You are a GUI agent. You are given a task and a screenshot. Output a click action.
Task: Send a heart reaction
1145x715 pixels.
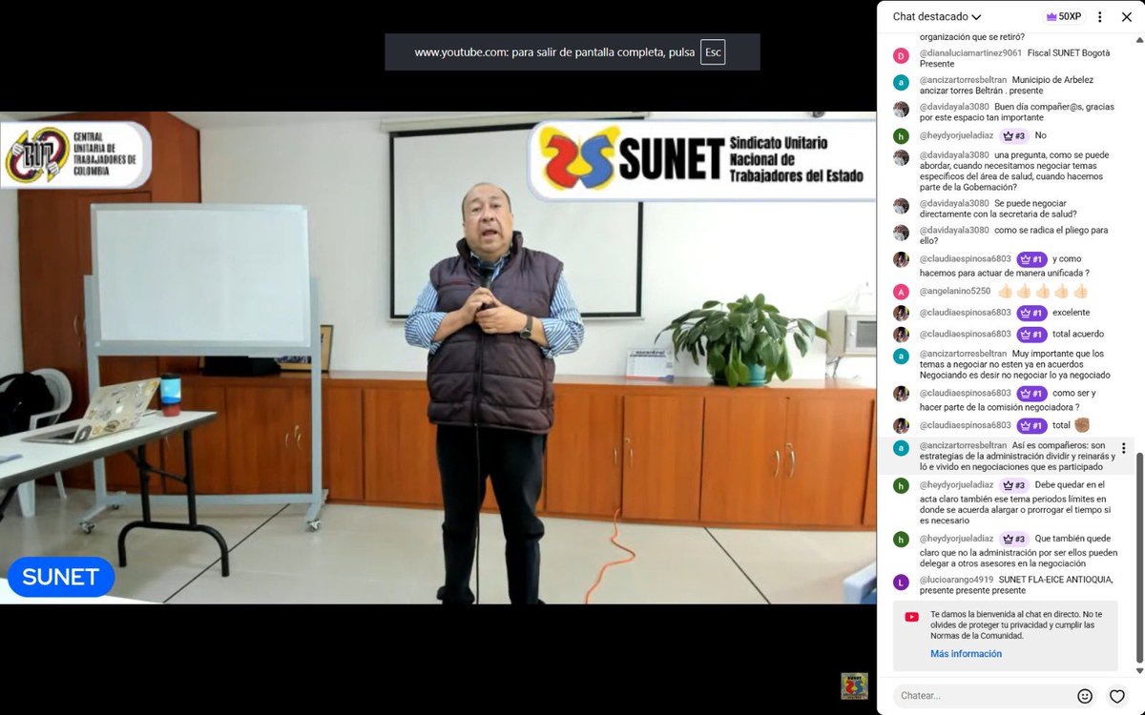coord(1117,696)
